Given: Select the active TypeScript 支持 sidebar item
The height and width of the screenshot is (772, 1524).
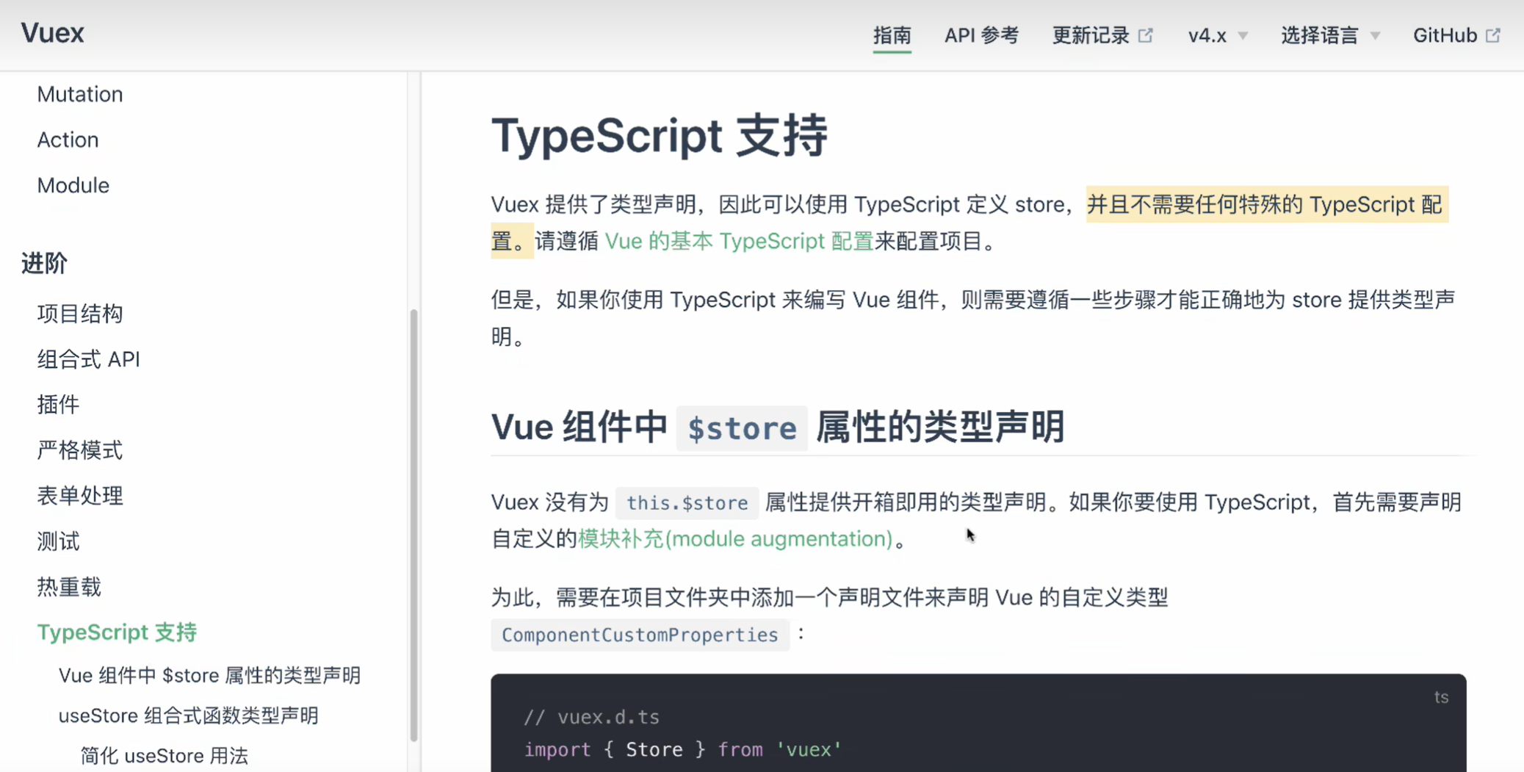Looking at the screenshot, I should (x=117, y=632).
